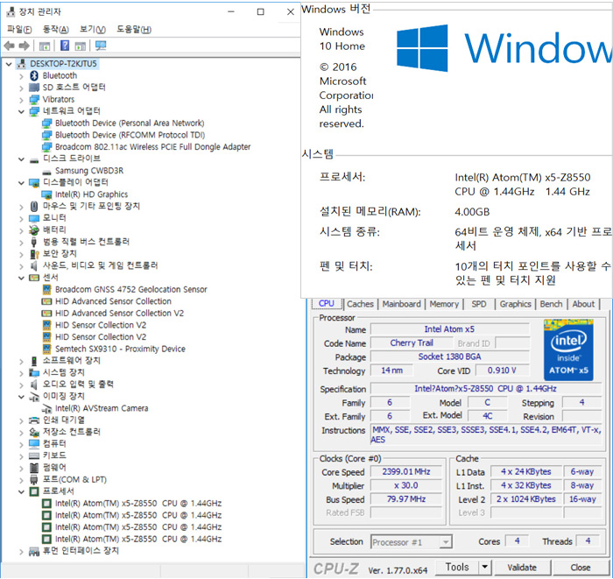Select HID Advanced Sensor Collection V2
613x579 pixels.
click(x=119, y=314)
